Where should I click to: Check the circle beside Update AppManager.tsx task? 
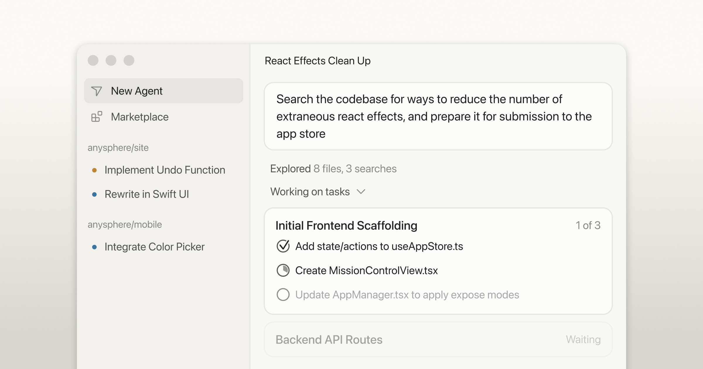coord(283,295)
